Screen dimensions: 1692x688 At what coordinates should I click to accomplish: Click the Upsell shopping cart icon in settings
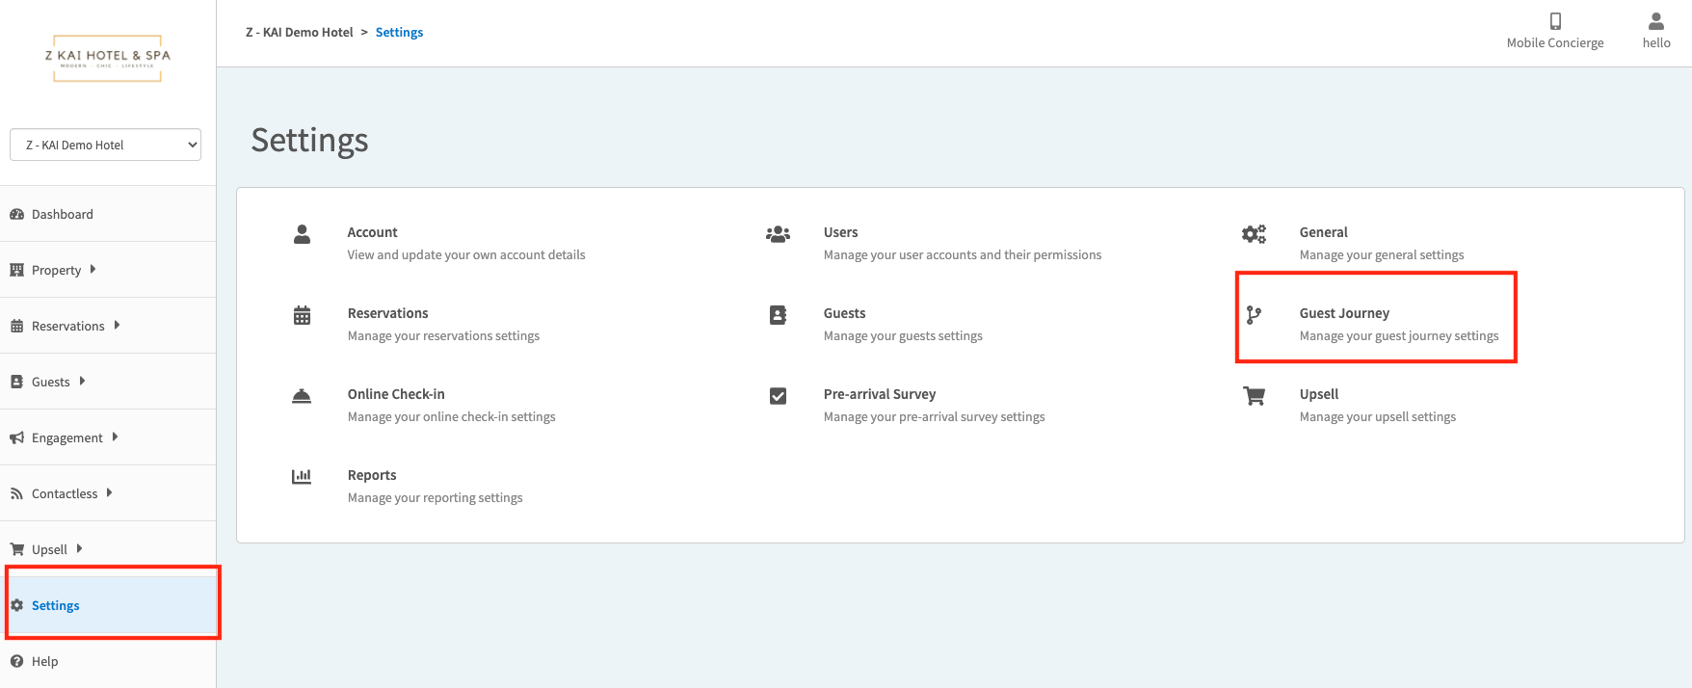click(x=1254, y=396)
